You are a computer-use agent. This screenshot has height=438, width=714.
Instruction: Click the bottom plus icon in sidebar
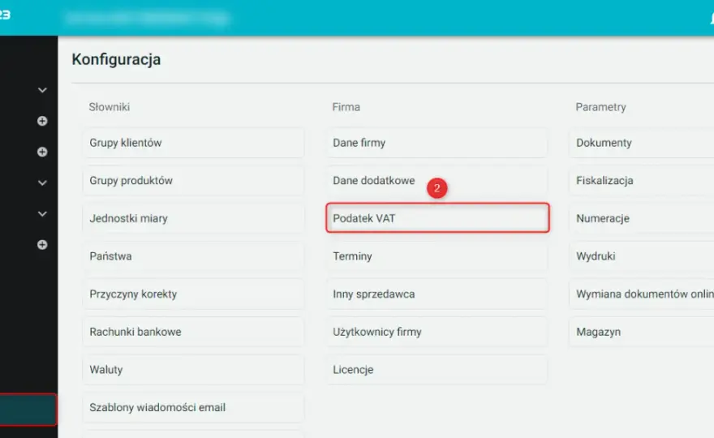(x=42, y=245)
